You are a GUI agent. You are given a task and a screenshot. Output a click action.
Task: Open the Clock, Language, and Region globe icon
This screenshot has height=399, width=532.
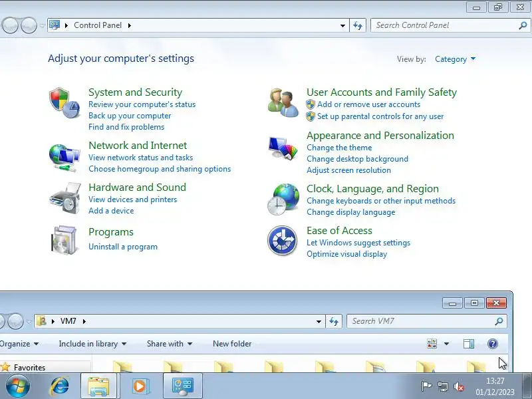tap(283, 199)
